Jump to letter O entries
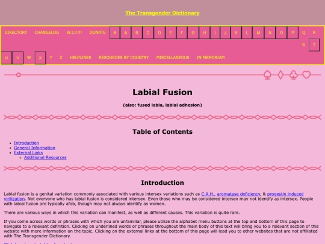Viewport: 325px width, 244px height. 281,33
